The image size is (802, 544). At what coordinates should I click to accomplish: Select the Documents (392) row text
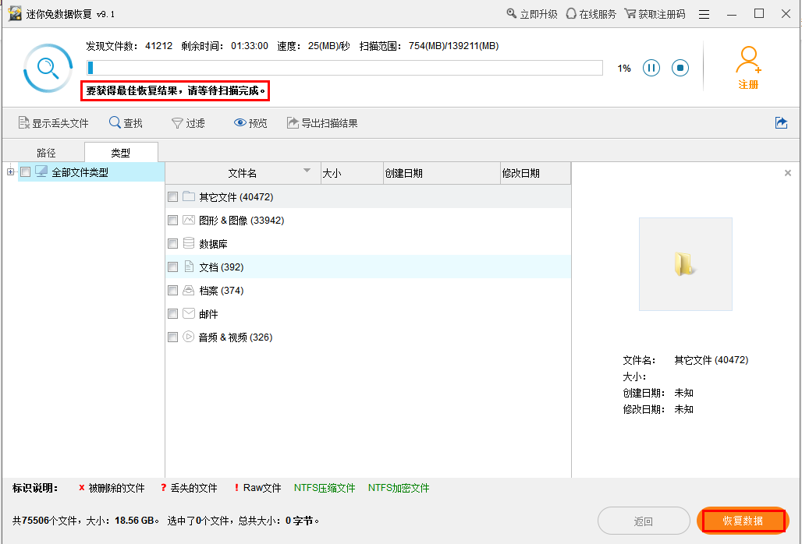222,267
